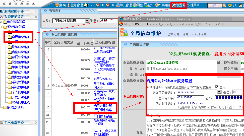Select 全局信息维护 in the sidebar tree

click(x=21, y=37)
